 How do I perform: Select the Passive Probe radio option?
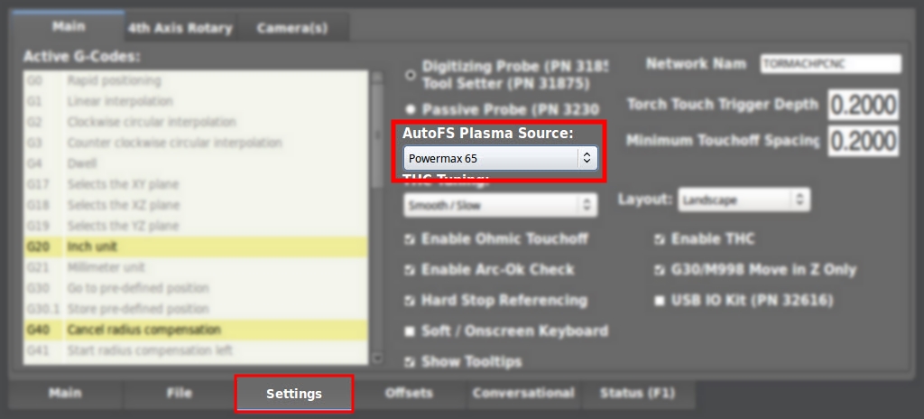tap(411, 109)
